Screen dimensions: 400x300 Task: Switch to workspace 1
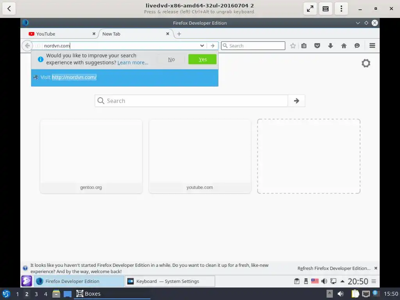coord(17,294)
